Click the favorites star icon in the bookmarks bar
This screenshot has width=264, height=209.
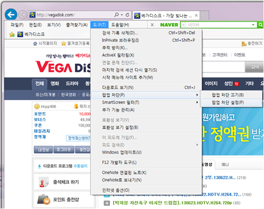12,35
